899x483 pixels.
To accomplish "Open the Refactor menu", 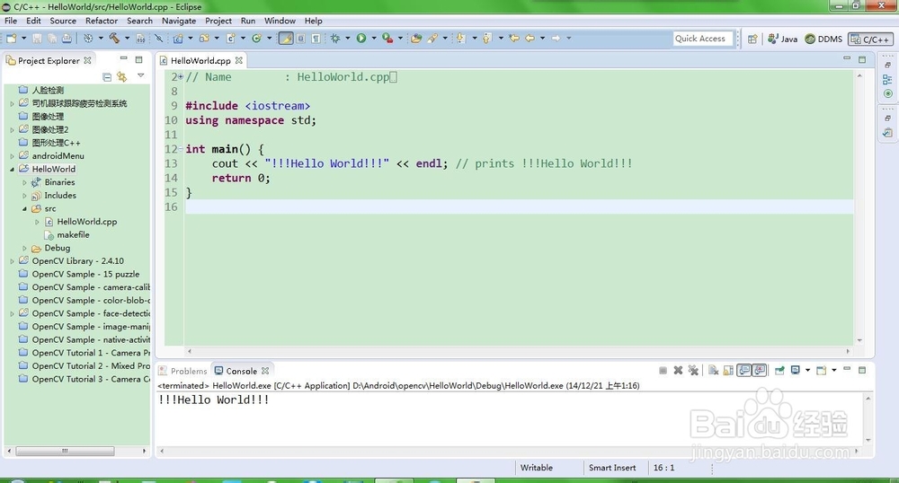I will click(102, 21).
